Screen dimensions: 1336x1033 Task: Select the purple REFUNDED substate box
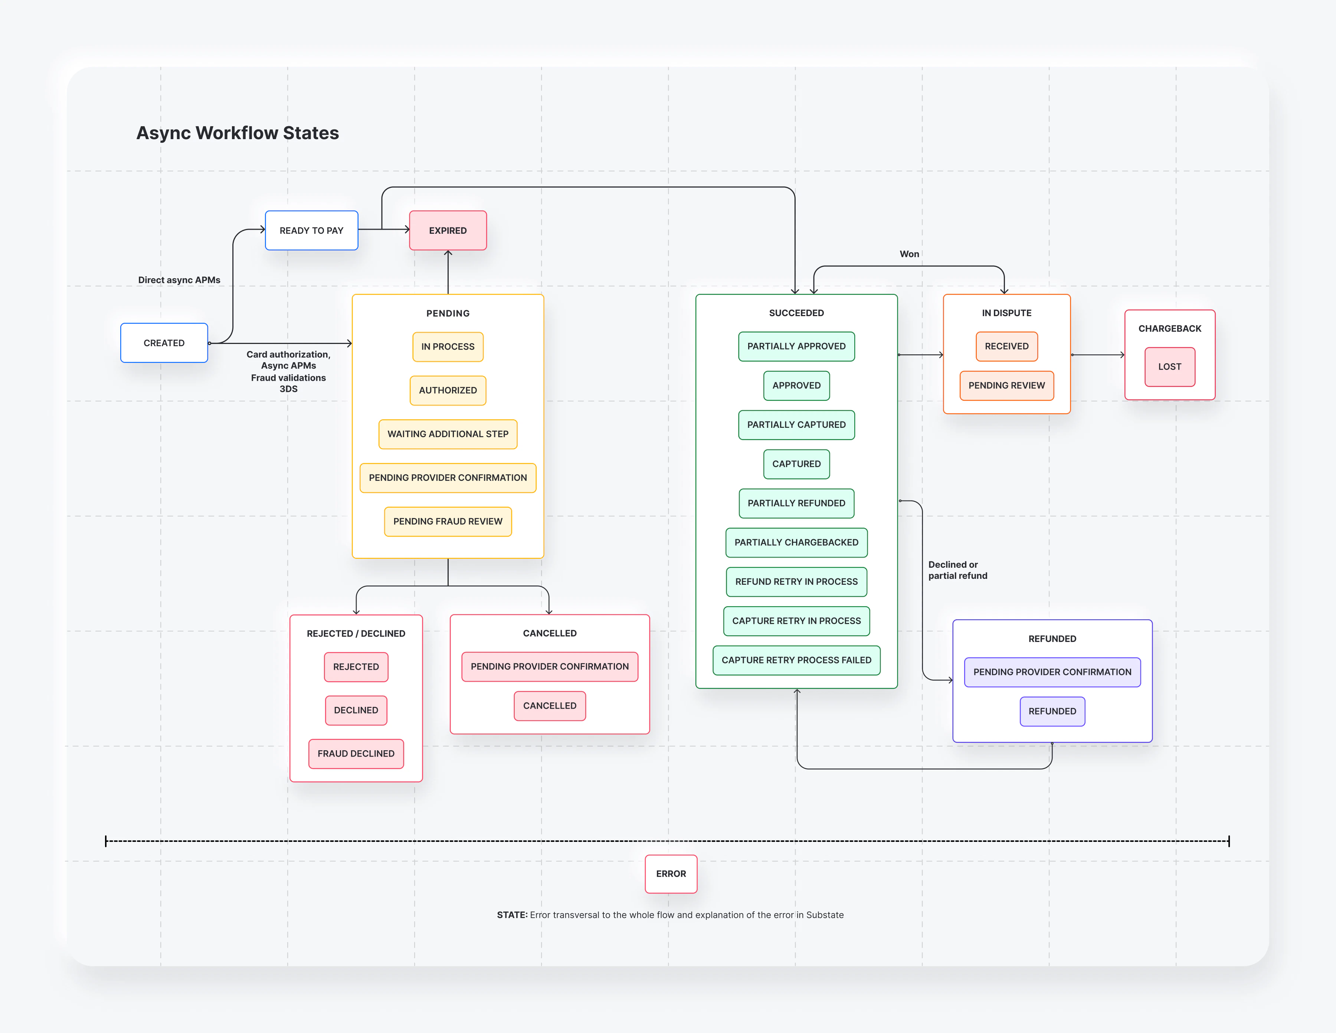[x=1052, y=711]
